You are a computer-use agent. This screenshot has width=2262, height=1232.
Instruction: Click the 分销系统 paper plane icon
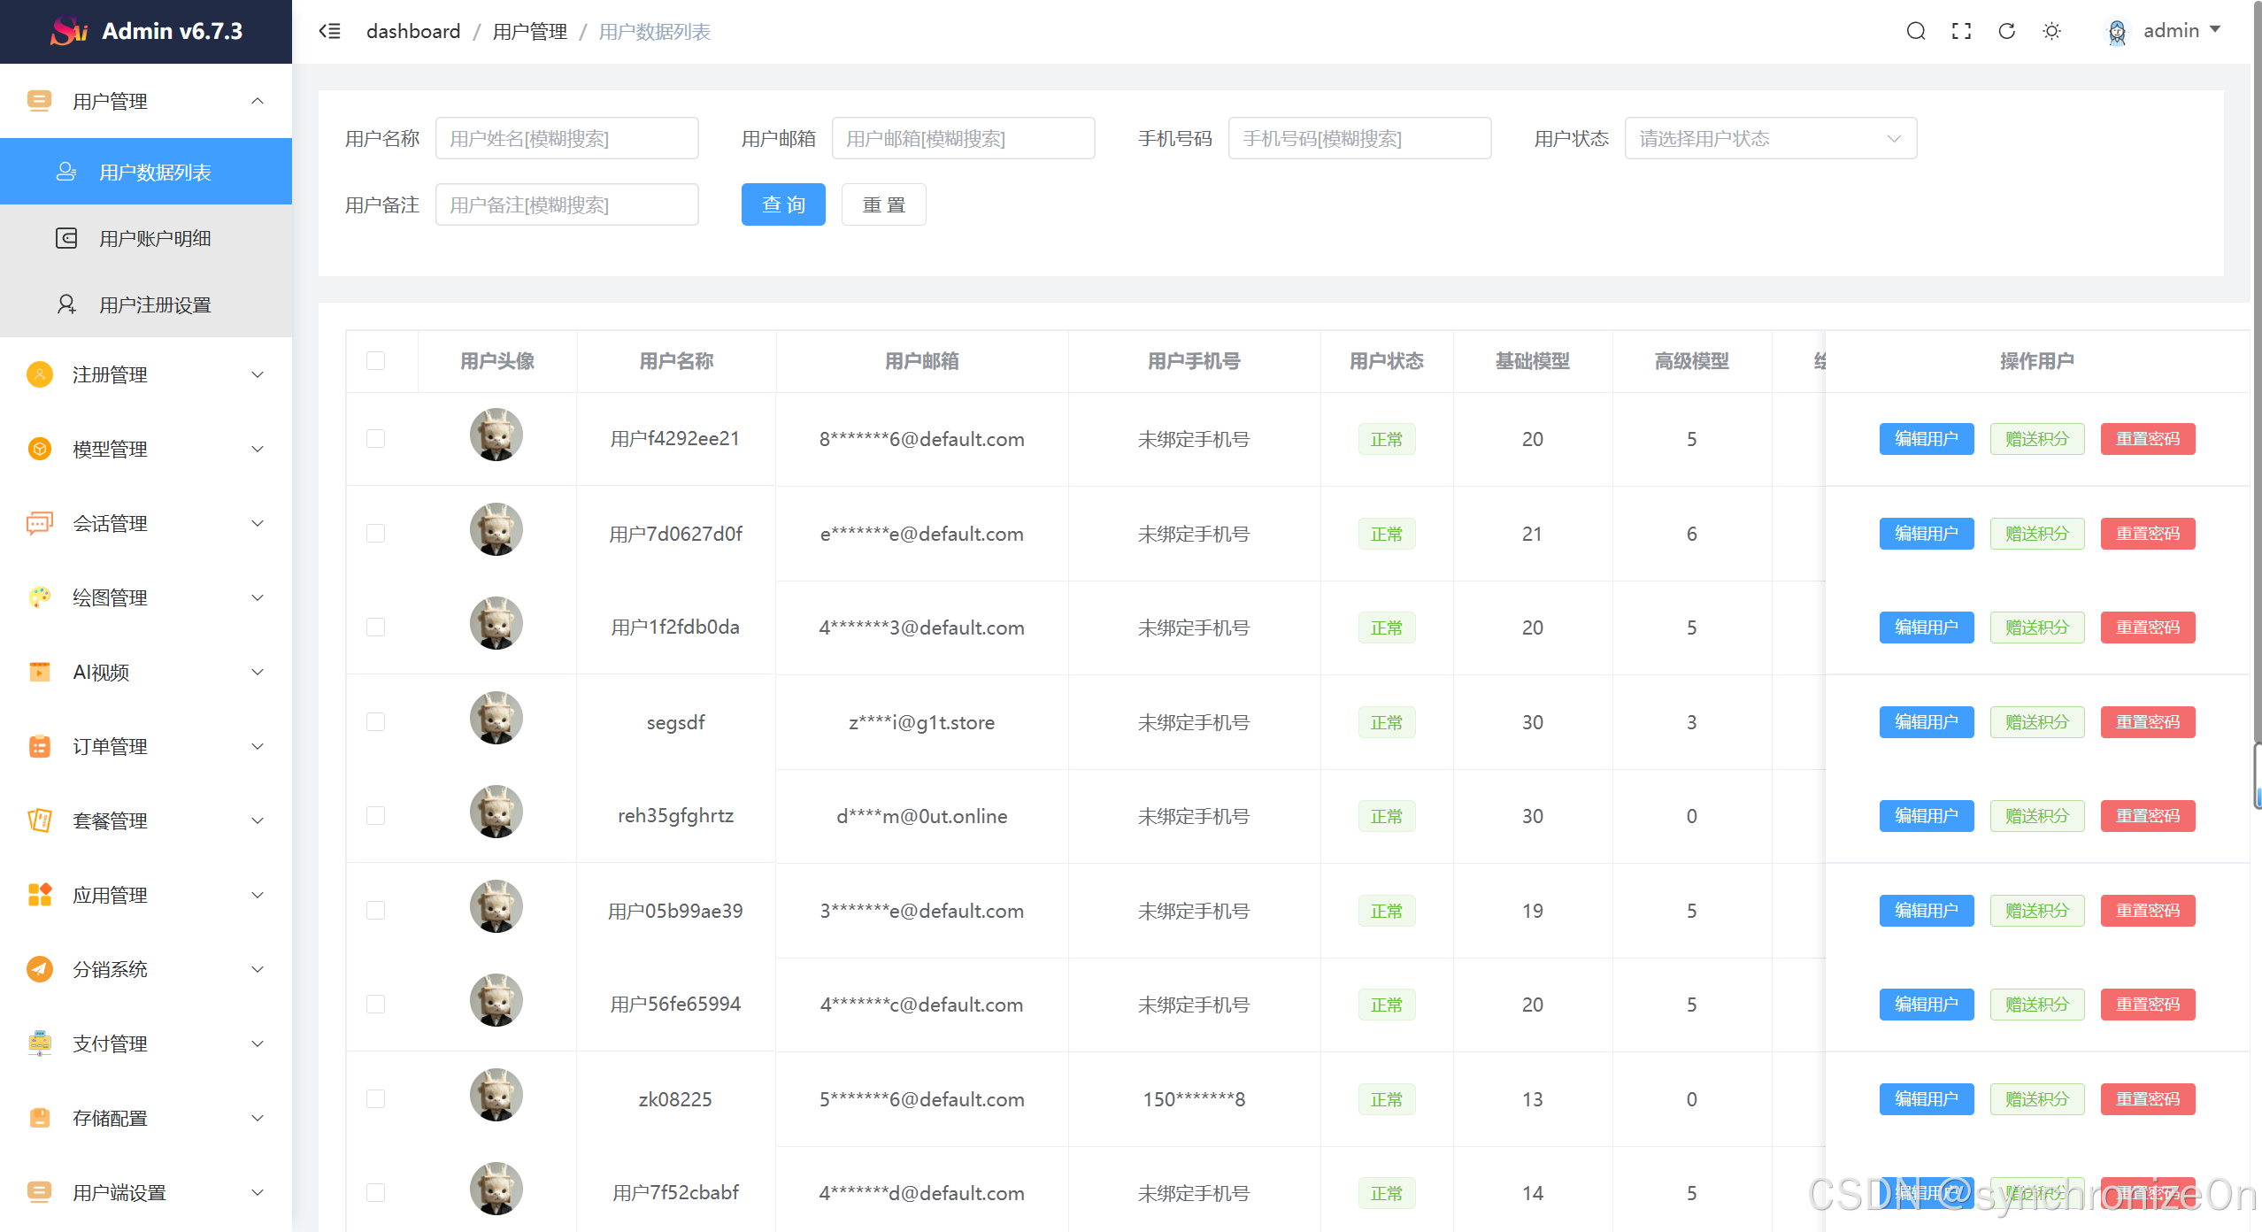pyautogui.click(x=40, y=969)
